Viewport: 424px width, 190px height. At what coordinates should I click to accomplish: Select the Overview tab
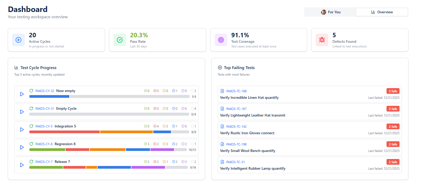tap(382, 12)
